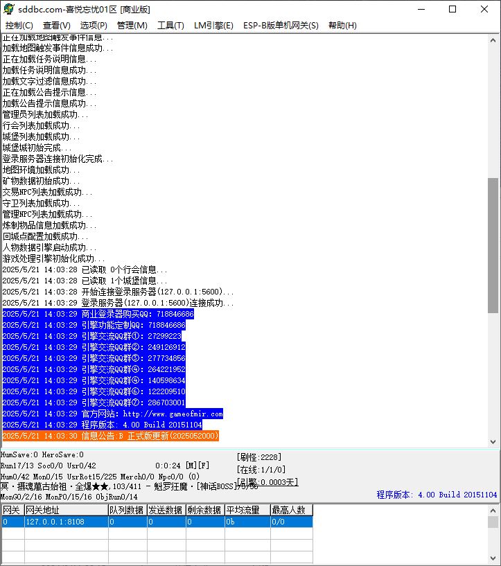Click the 已读取 1个城堡信息 line
Viewport: 501px width, 566px height.
tap(85, 281)
